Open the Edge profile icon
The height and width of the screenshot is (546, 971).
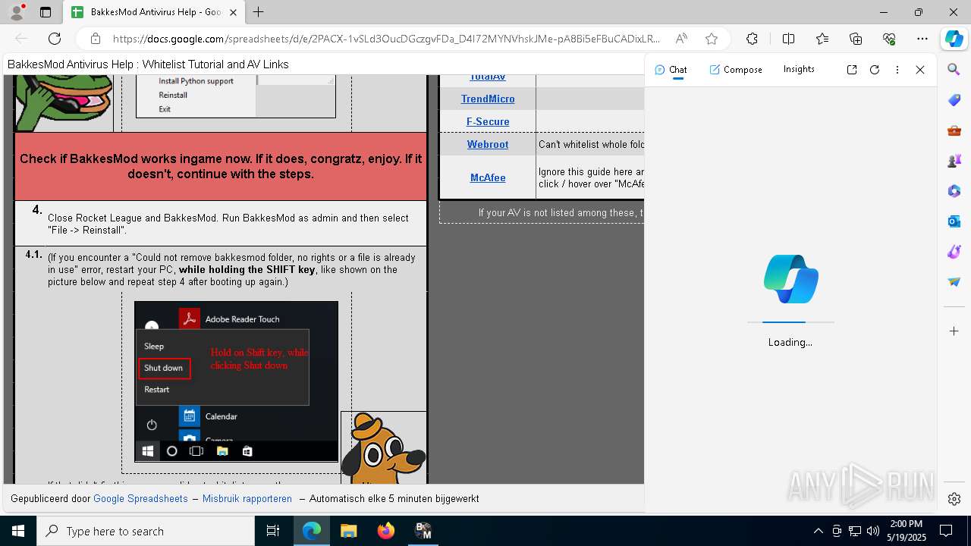[17, 12]
